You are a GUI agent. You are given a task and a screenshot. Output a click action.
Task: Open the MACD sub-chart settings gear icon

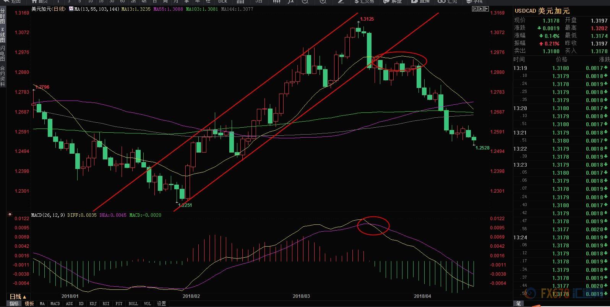tap(10, 215)
